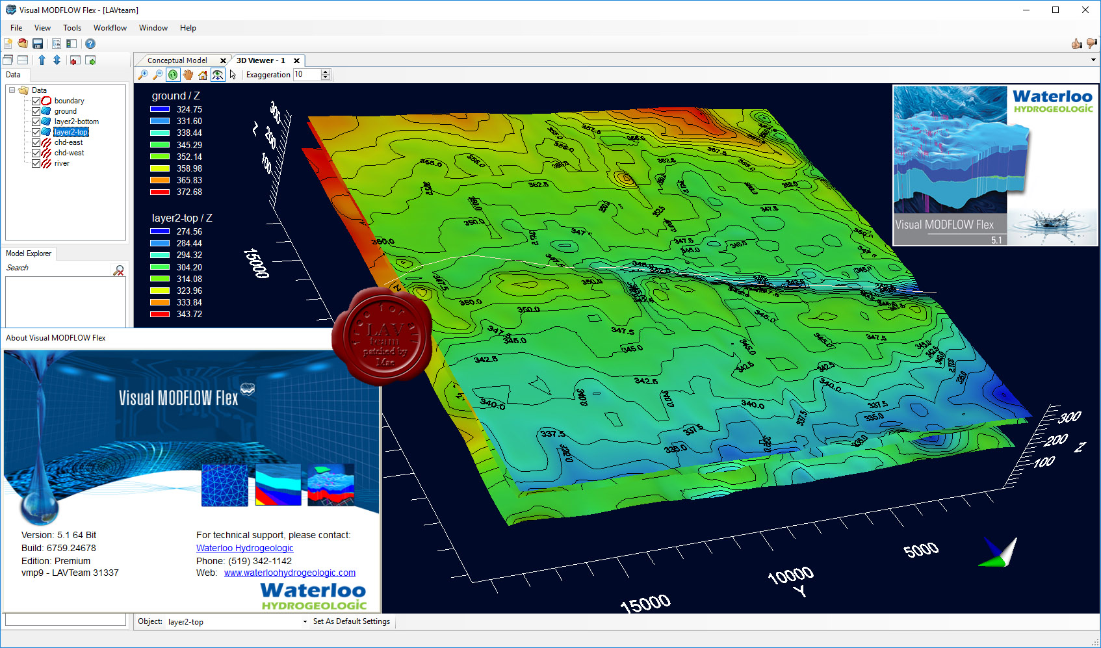This screenshot has height=648, width=1101.
Task: Open the Help question mark icon
Action: coord(90,44)
